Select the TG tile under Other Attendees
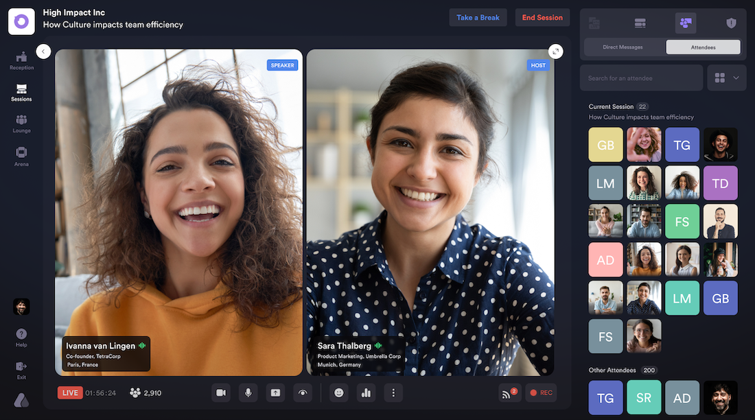 (606, 398)
